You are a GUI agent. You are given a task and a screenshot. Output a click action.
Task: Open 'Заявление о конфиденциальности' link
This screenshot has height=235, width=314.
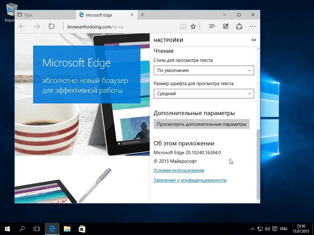pos(190,180)
